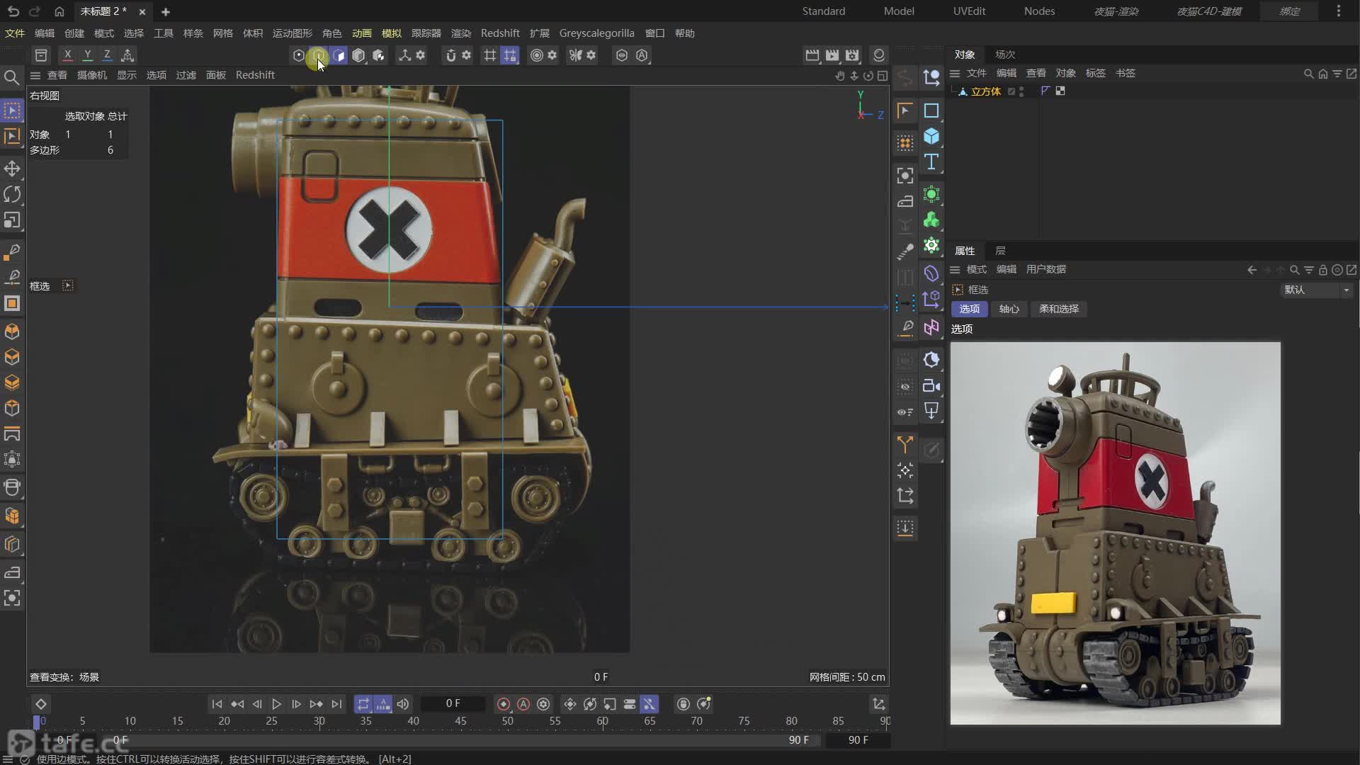Switch to UVEdit layout
The height and width of the screenshot is (765, 1360).
tap(969, 11)
